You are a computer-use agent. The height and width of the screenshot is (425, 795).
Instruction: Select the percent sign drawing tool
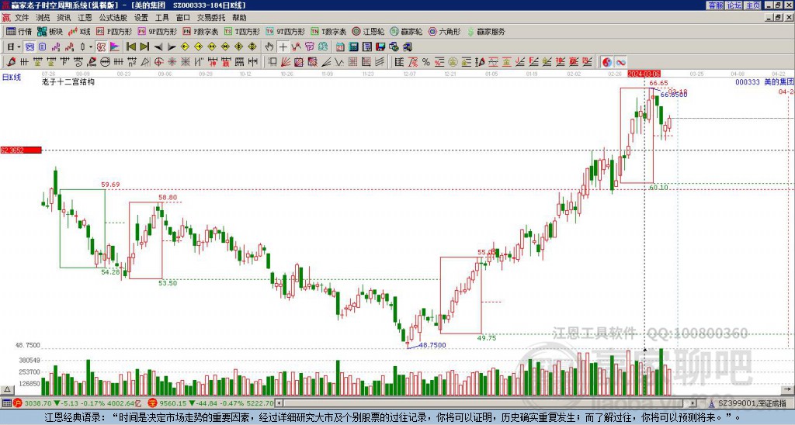pos(426,62)
